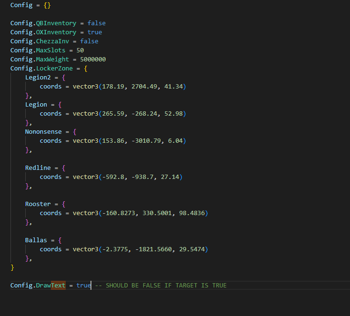Place cursor on MaxWeight value 5000000
This screenshot has width=350, height=316.
click(x=93, y=59)
